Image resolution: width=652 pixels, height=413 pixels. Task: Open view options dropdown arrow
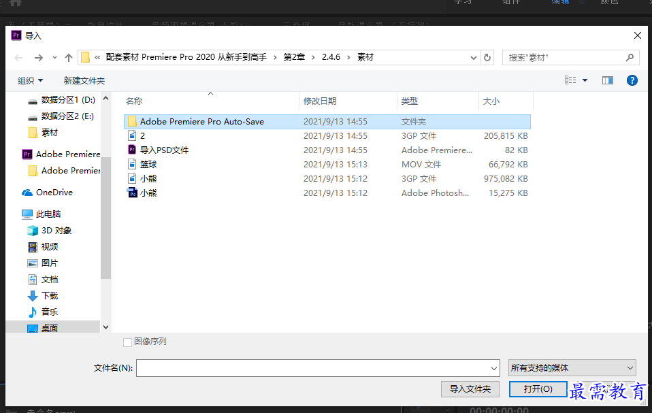585,80
